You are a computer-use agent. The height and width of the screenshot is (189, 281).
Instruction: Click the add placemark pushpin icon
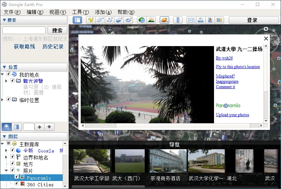point(91,20)
